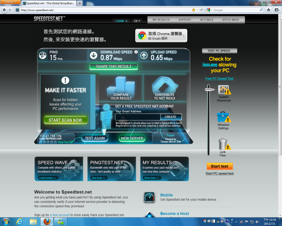Open the EN language dropdown
Image resolution: width=282 pixels, height=226 pixels.
(x=137, y=21)
